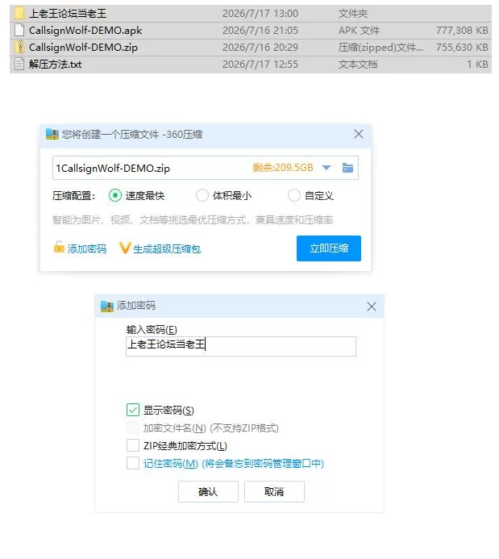Image resolution: width=499 pixels, height=559 pixels.
Task: Click the CallsignWolf-DEMO.apk file icon
Action: [x=19, y=31]
